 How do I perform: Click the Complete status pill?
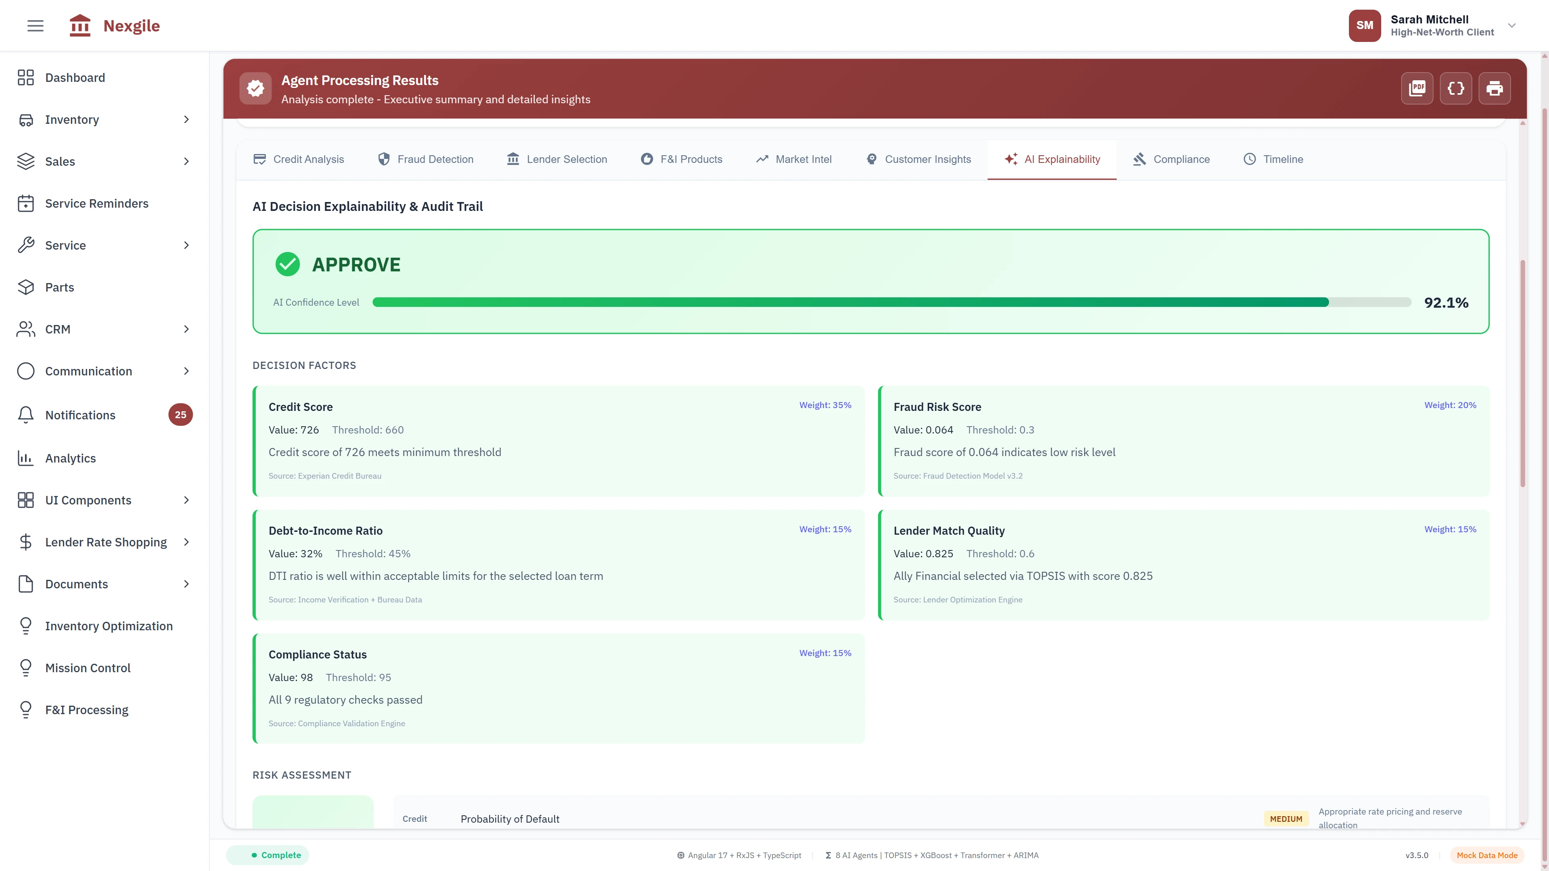click(267, 855)
